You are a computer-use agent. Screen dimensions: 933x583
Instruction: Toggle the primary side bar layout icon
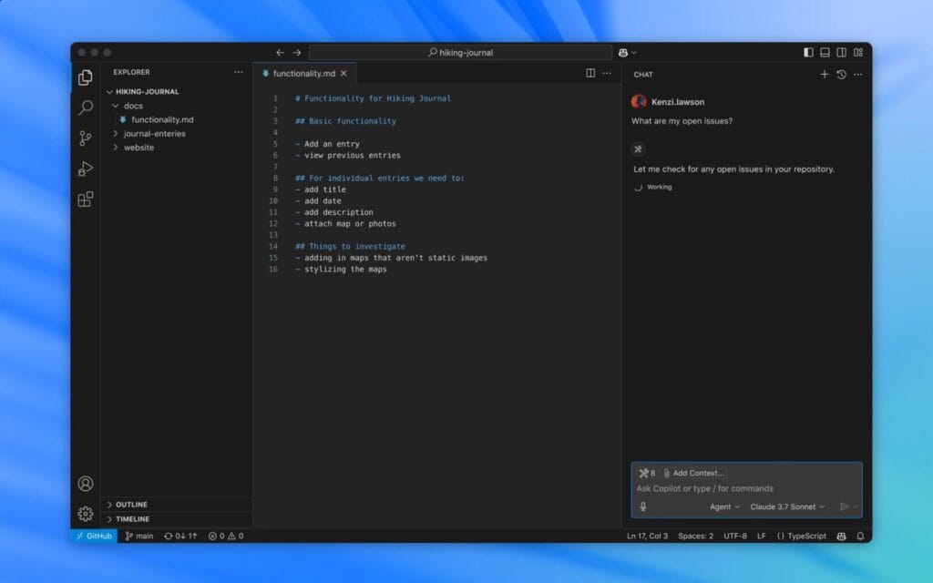(808, 52)
